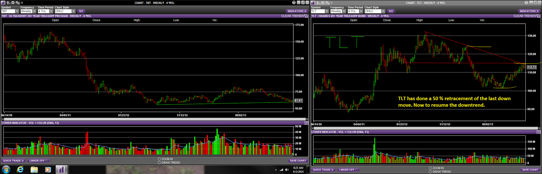Open Chart Style OHLC dropdown in TBT window
542x174 pixels.
point(74,11)
